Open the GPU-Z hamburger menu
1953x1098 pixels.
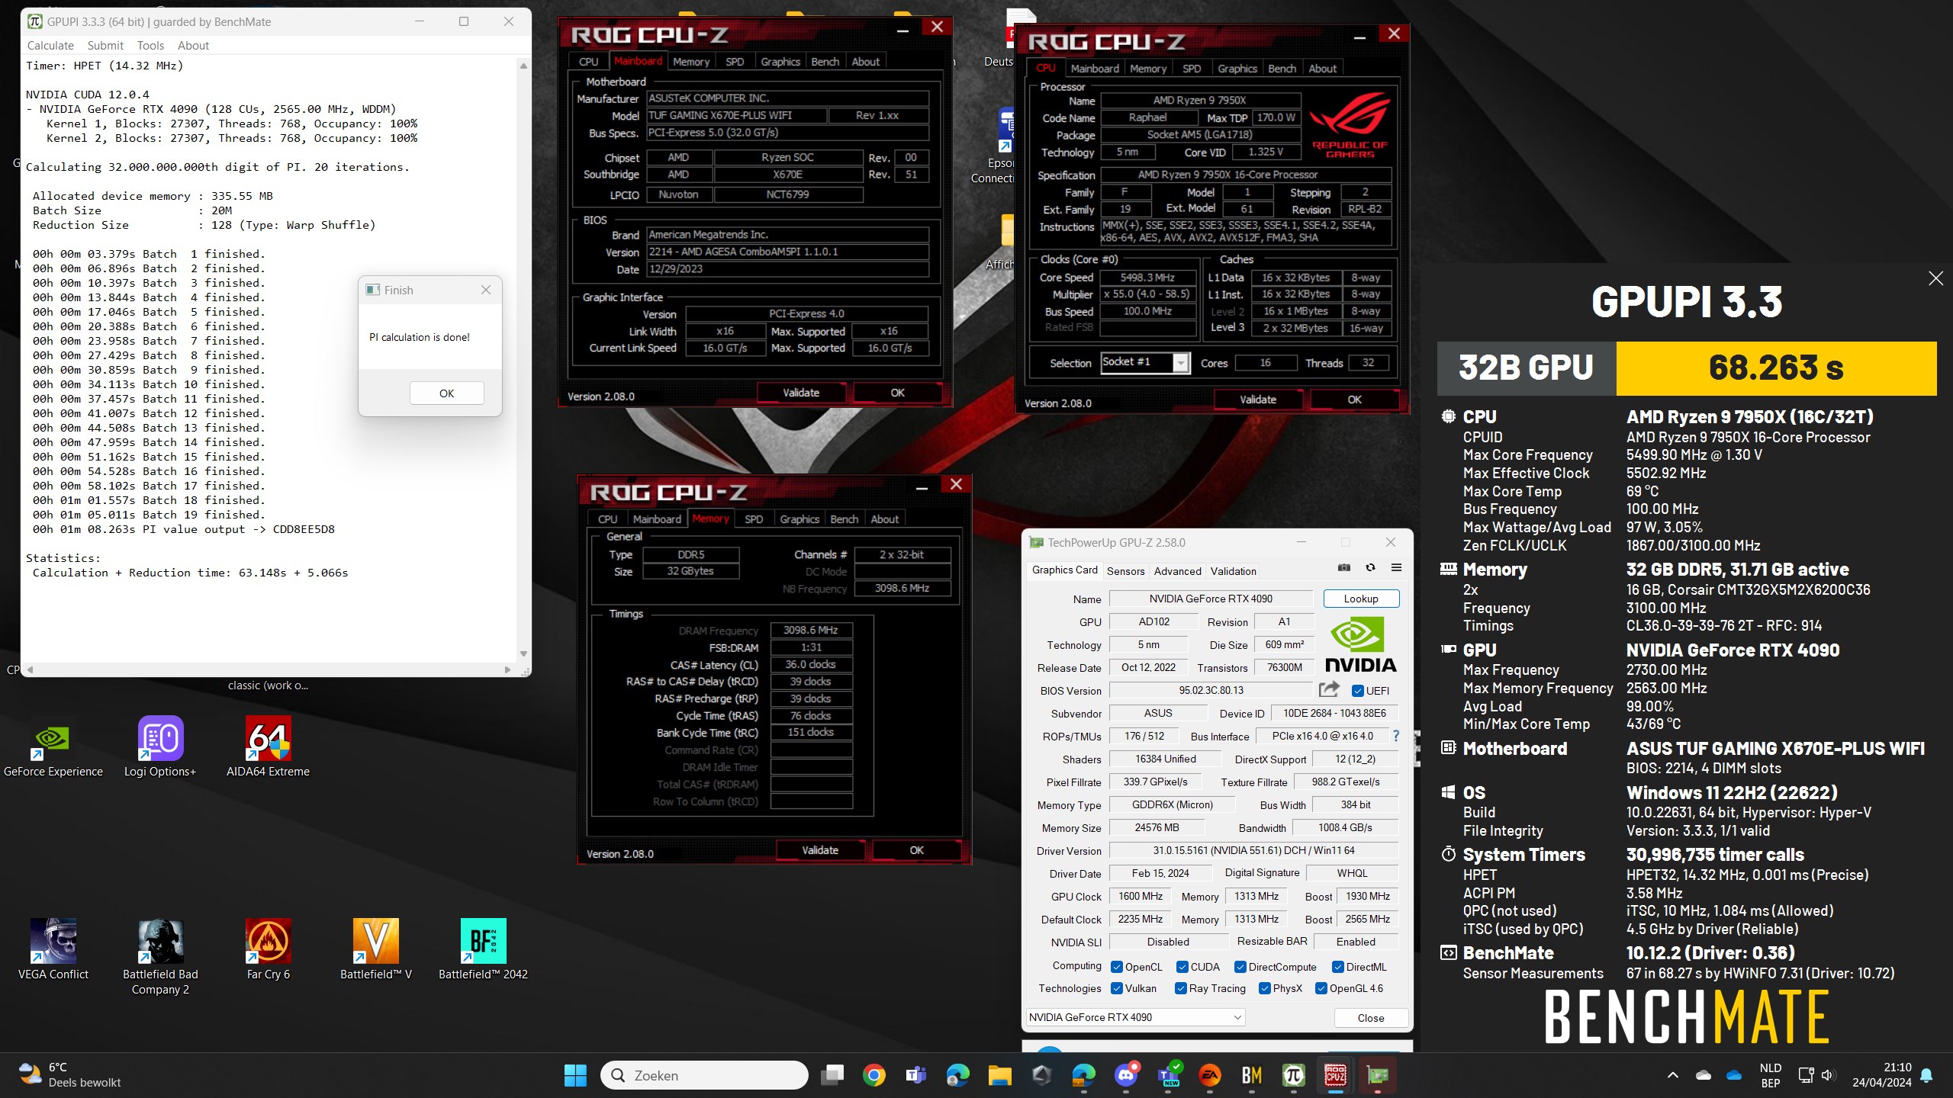point(1396,567)
